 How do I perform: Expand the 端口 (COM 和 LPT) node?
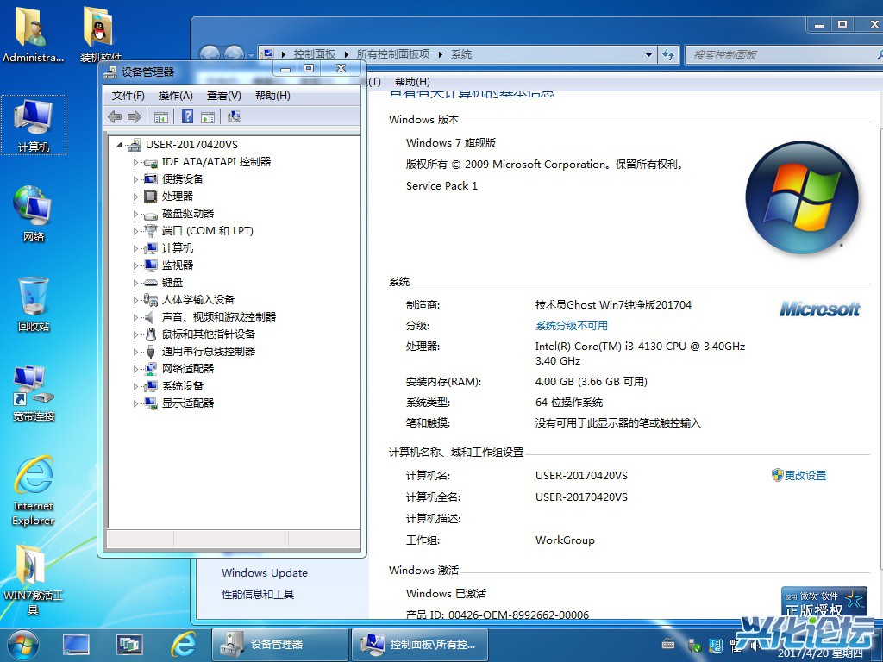pos(135,231)
